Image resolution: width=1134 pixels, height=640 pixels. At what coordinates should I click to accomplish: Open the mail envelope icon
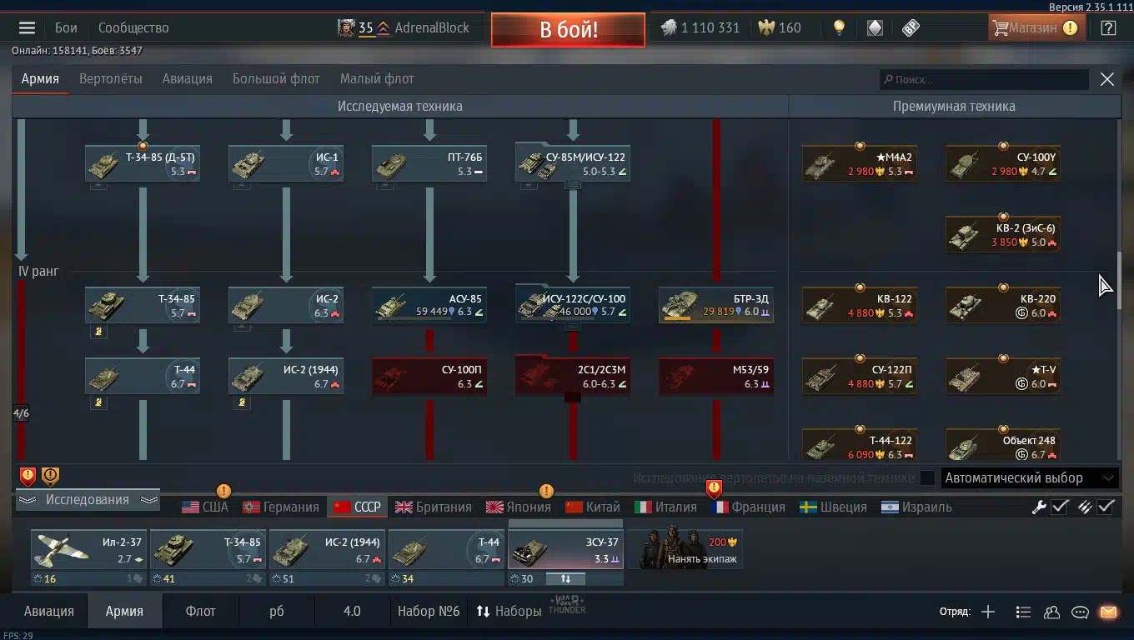pos(1108,612)
